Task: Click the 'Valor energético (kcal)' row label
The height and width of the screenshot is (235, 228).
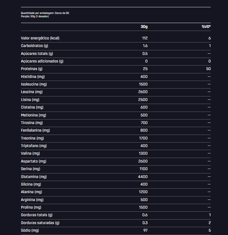Action: coord(40,38)
